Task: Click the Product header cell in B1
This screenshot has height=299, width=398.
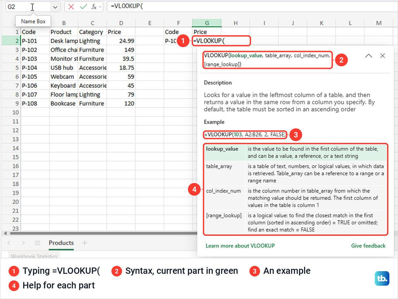Action: pos(64,32)
